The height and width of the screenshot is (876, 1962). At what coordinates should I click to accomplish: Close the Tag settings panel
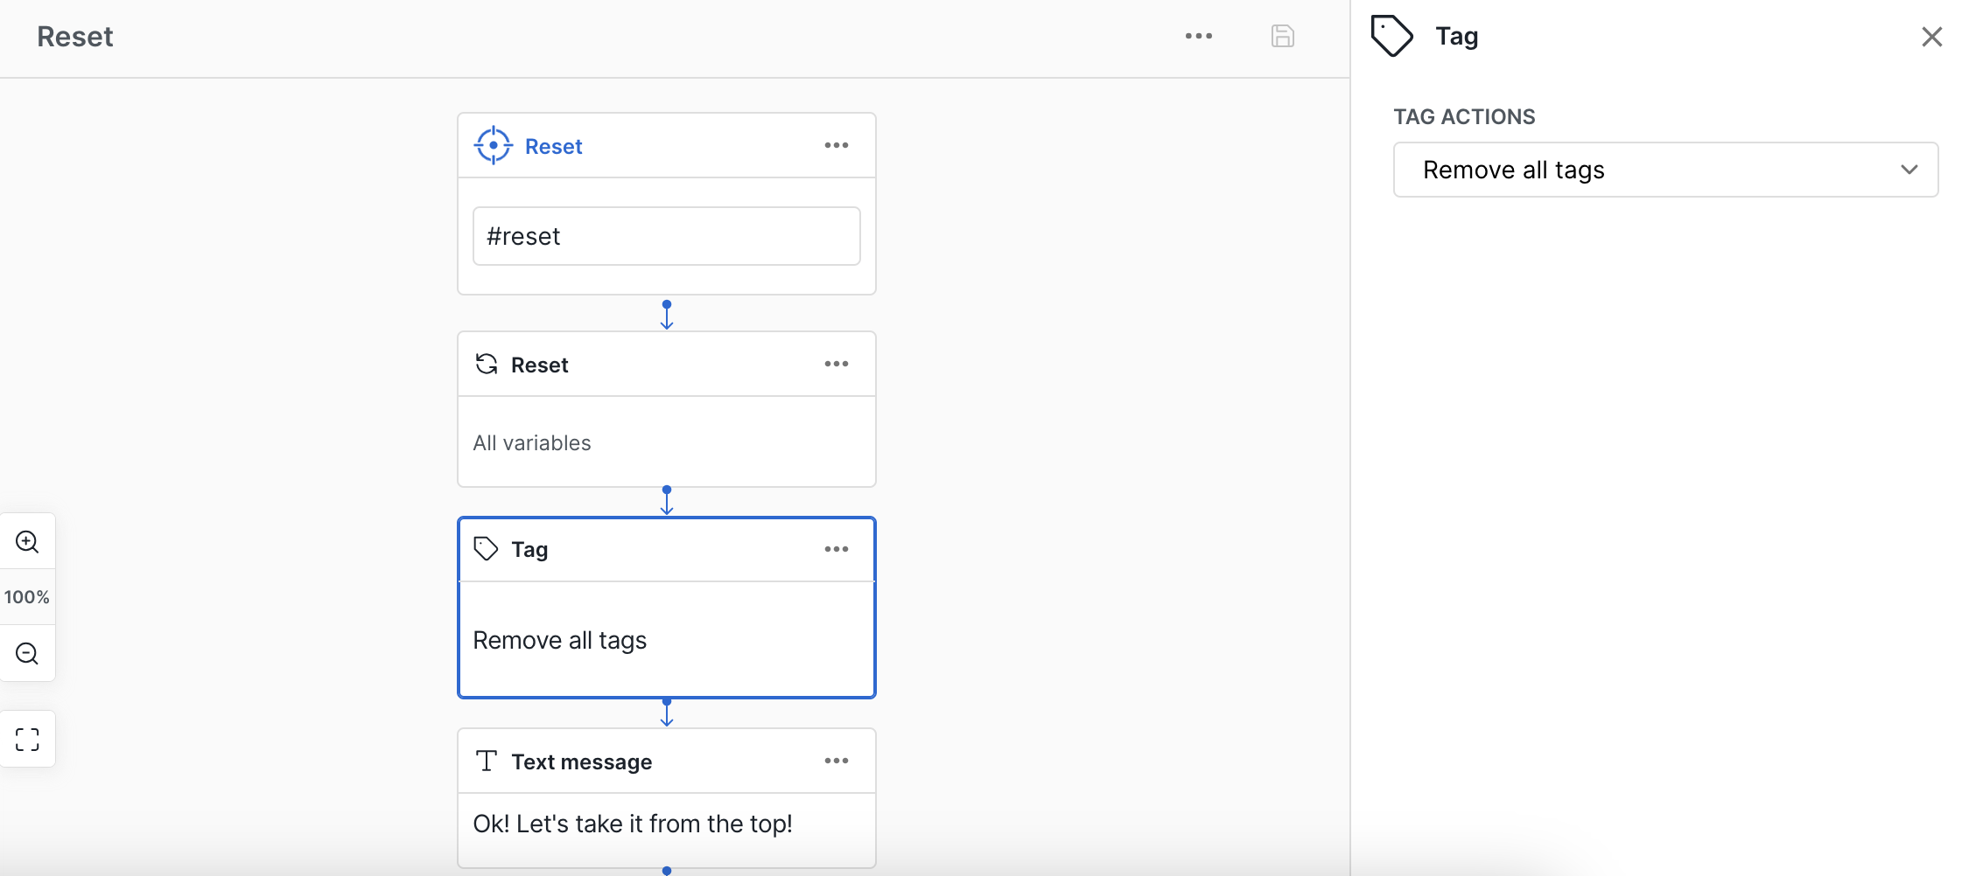pos(1931,37)
